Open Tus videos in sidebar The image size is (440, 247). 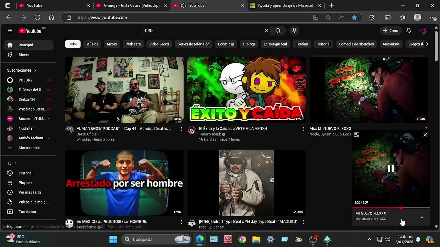29,212
